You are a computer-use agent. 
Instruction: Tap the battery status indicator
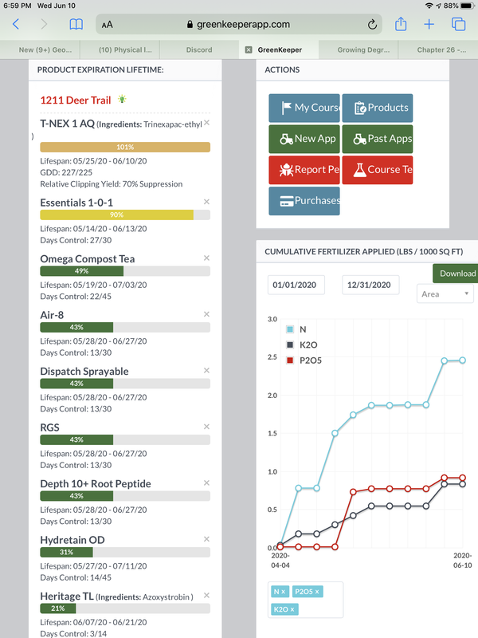click(x=467, y=6)
